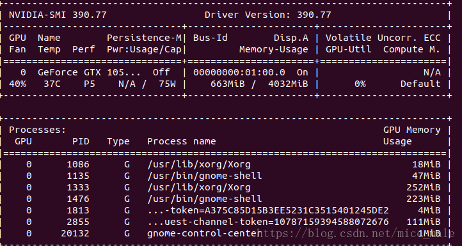
Task: Click the PID column header
Action: [x=81, y=141]
